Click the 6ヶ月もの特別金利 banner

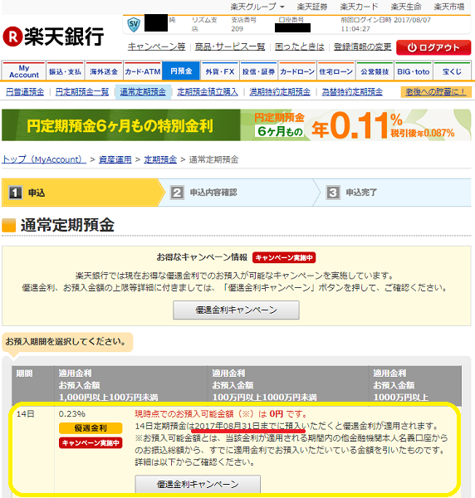click(237, 125)
